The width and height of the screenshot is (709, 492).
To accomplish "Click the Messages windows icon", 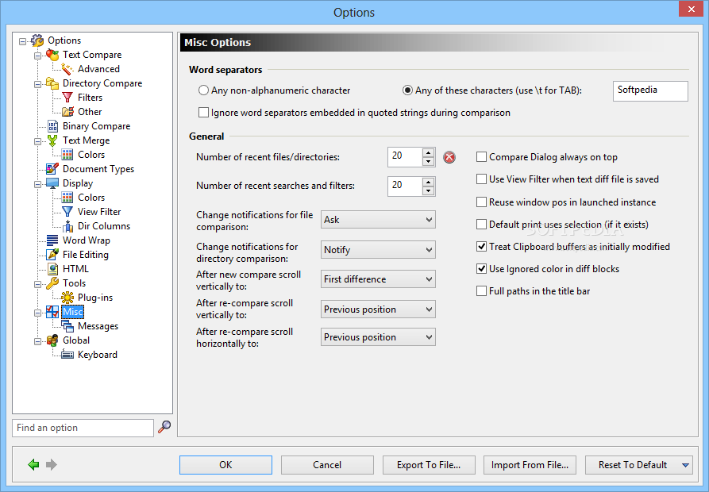I will (x=67, y=326).
